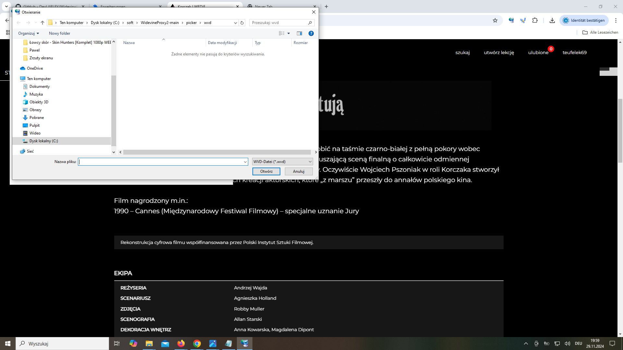Bookmark page with star icon
The width and height of the screenshot is (623, 350).
[495, 20]
